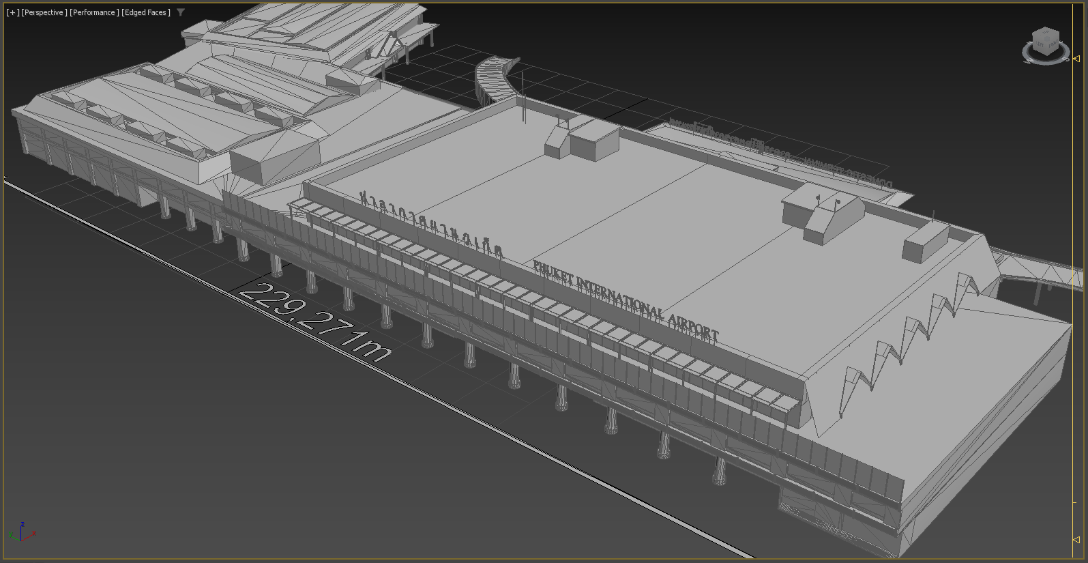Viewport: 1088px width, 563px height.
Task: Click the upper yellow triangle marker on right edge
Action: (1076, 59)
